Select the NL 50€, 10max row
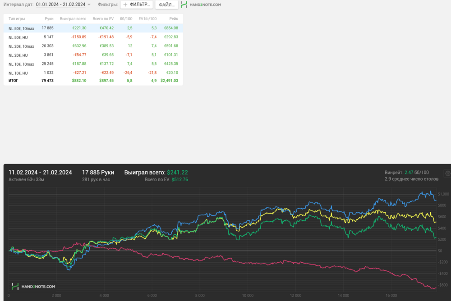Screen dimensions: 451x301 pyautogui.click(x=93, y=28)
